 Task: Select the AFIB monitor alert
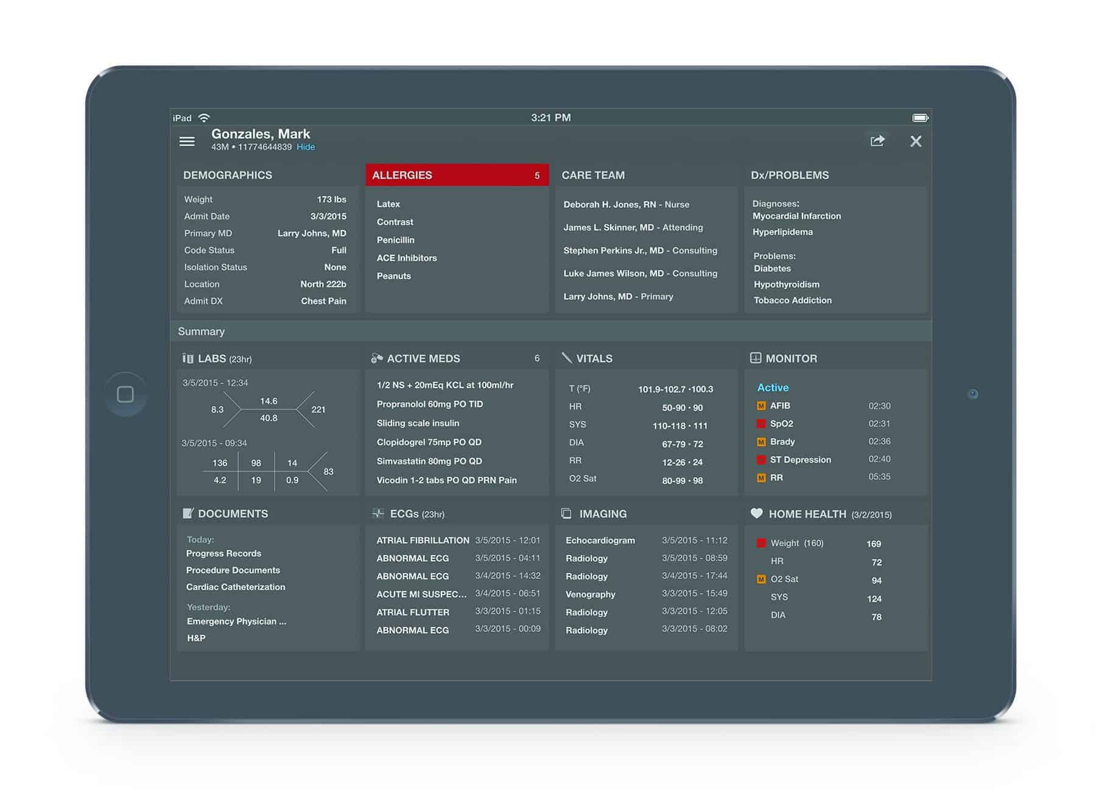(x=780, y=406)
